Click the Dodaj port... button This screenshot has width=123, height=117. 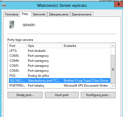pyautogui.click(x=25, y=95)
